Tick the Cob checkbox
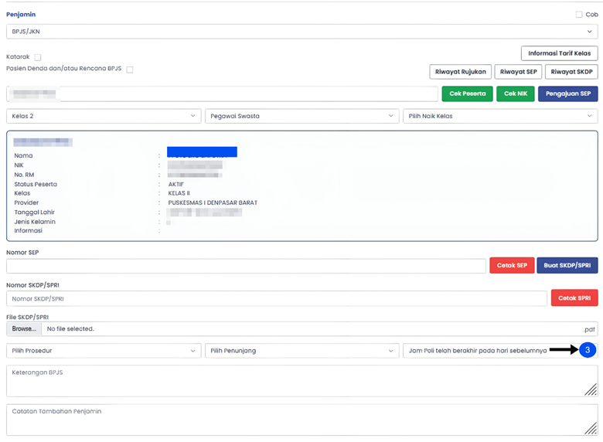Viewport: 603px width, 442px height. (x=579, y=14)
